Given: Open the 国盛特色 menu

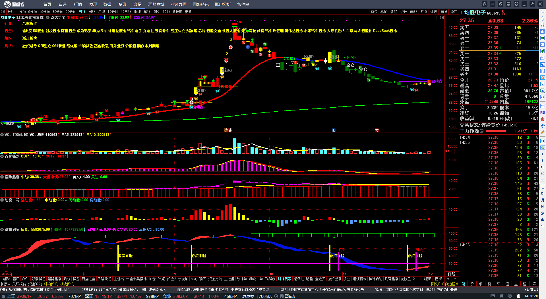Looking at the screenshot, I should 200,4.
